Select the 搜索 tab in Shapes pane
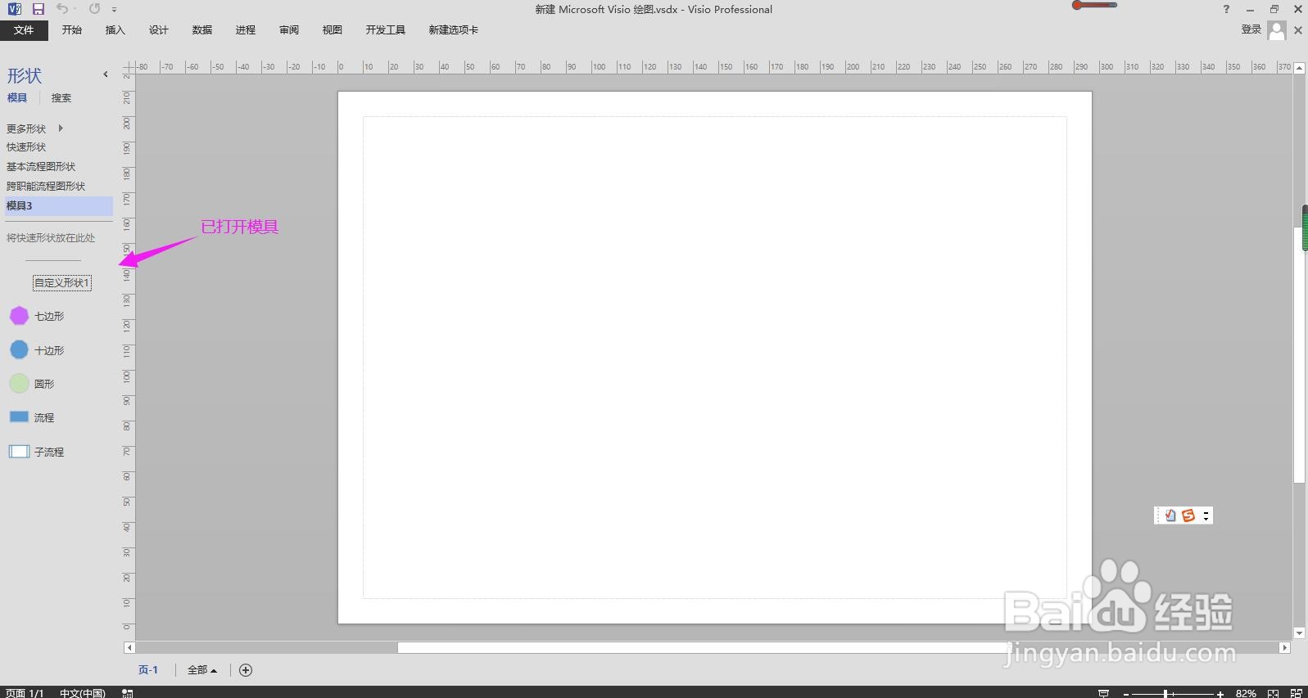 (x=61, y=98)
